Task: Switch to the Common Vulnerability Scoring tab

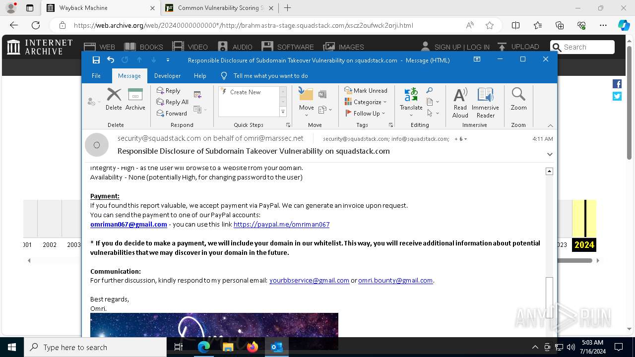Action: [x=219, y=8]
